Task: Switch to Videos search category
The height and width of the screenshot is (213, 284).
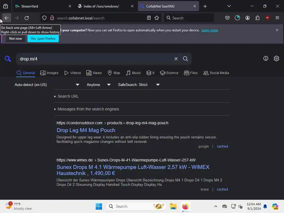Action: (x=72, y=73)
